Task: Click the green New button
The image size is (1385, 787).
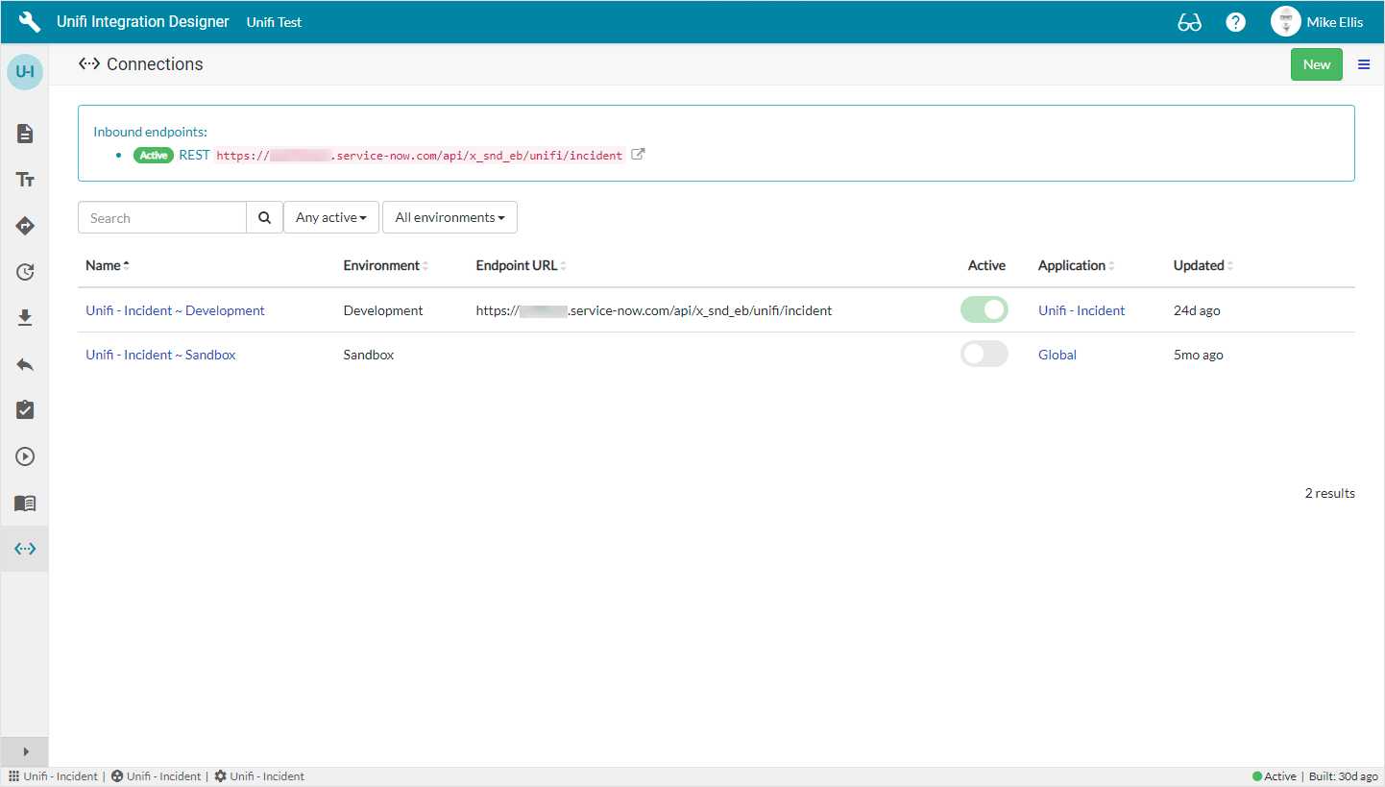Action: click(1317, 63)
